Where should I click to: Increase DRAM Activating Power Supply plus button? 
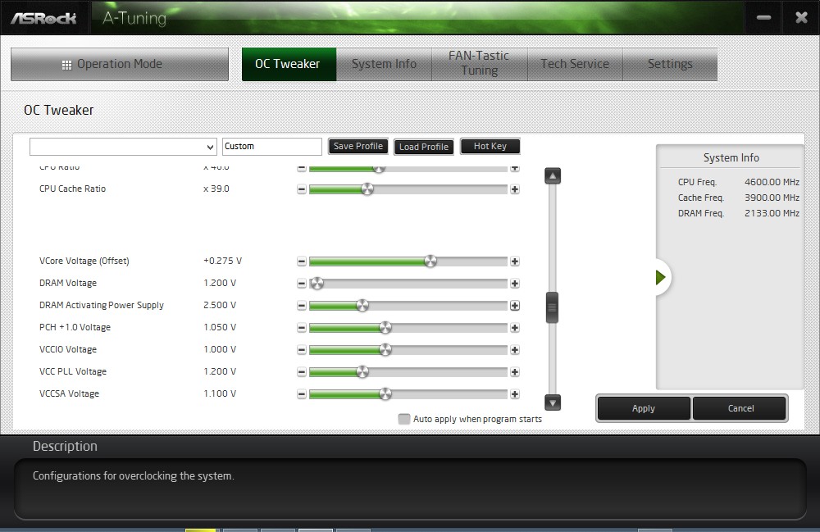click(515, 306)
